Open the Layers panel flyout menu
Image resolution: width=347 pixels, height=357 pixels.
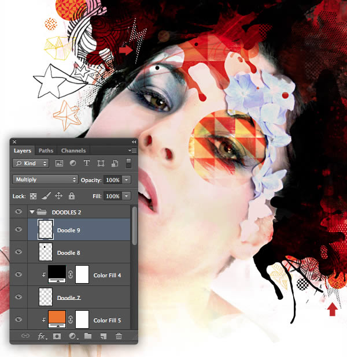pyautogui.click(x=132, y=150)
